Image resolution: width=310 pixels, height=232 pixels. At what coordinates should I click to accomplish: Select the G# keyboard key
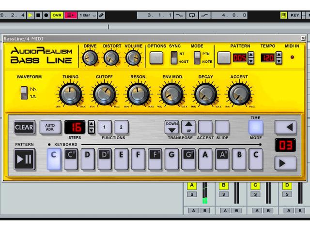tap(188, 159)
